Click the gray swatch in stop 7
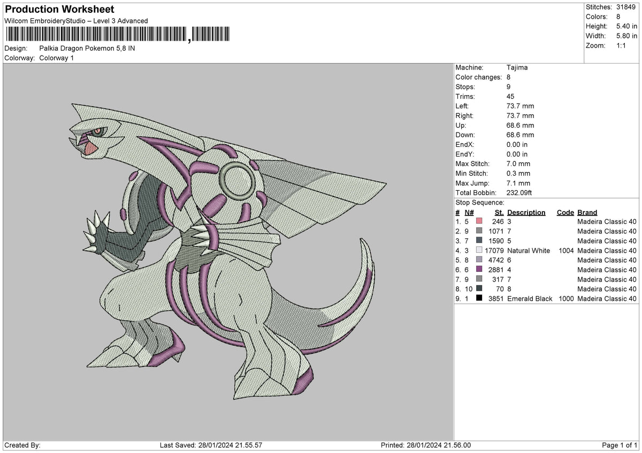Screen dimensions: 642x453 [479, 279]
